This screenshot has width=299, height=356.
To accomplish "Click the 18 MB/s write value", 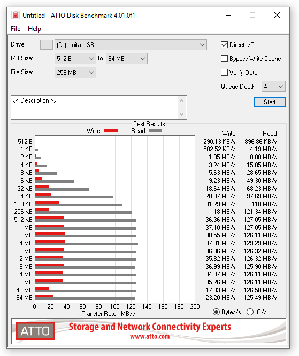I will coord(225,212).
